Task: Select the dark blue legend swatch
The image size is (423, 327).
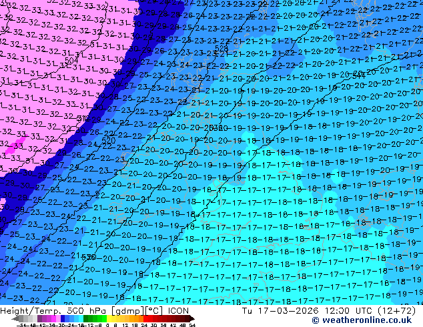Action: pos(63,318)
